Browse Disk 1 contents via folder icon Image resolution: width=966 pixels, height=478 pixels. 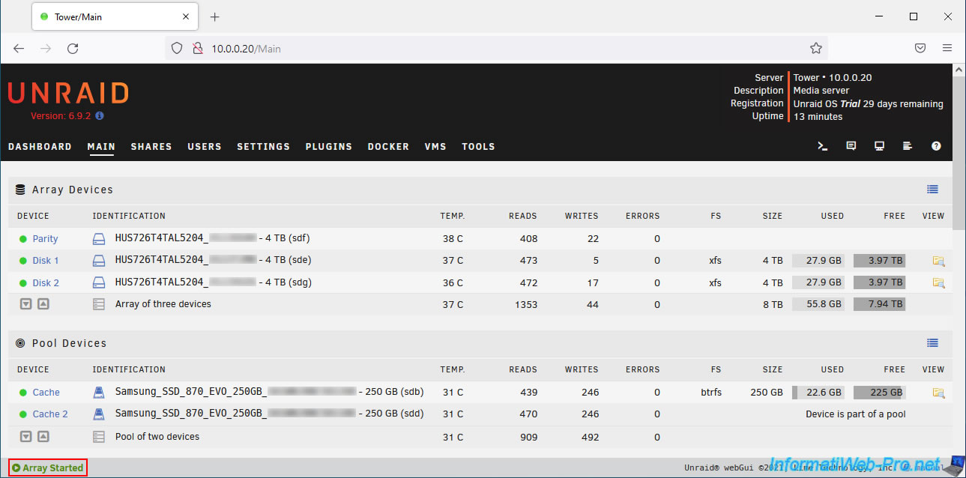click(x=938, y=261)
